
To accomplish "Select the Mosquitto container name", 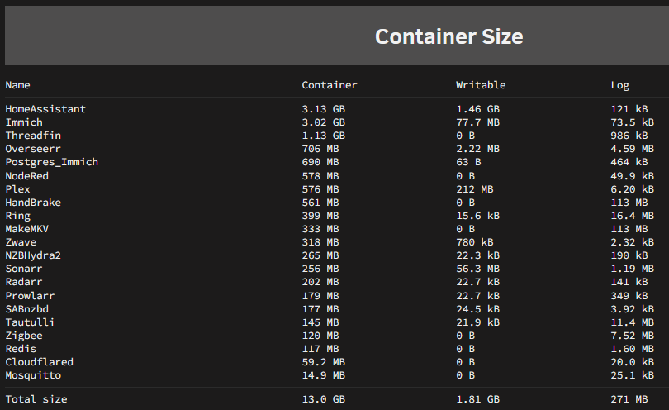I will 33,375.
